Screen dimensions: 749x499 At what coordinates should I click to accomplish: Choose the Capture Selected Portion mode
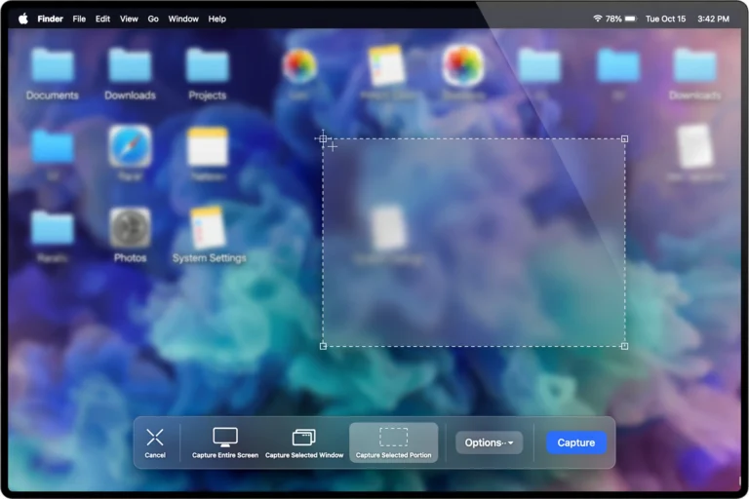pos(394,442)
